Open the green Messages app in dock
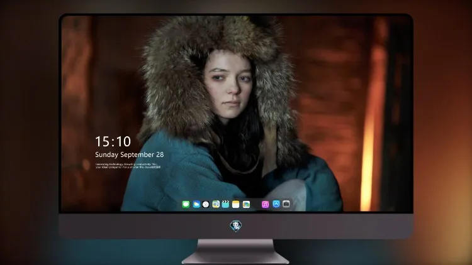The width and height of the screenshot is (472, 265). (186, 204)
